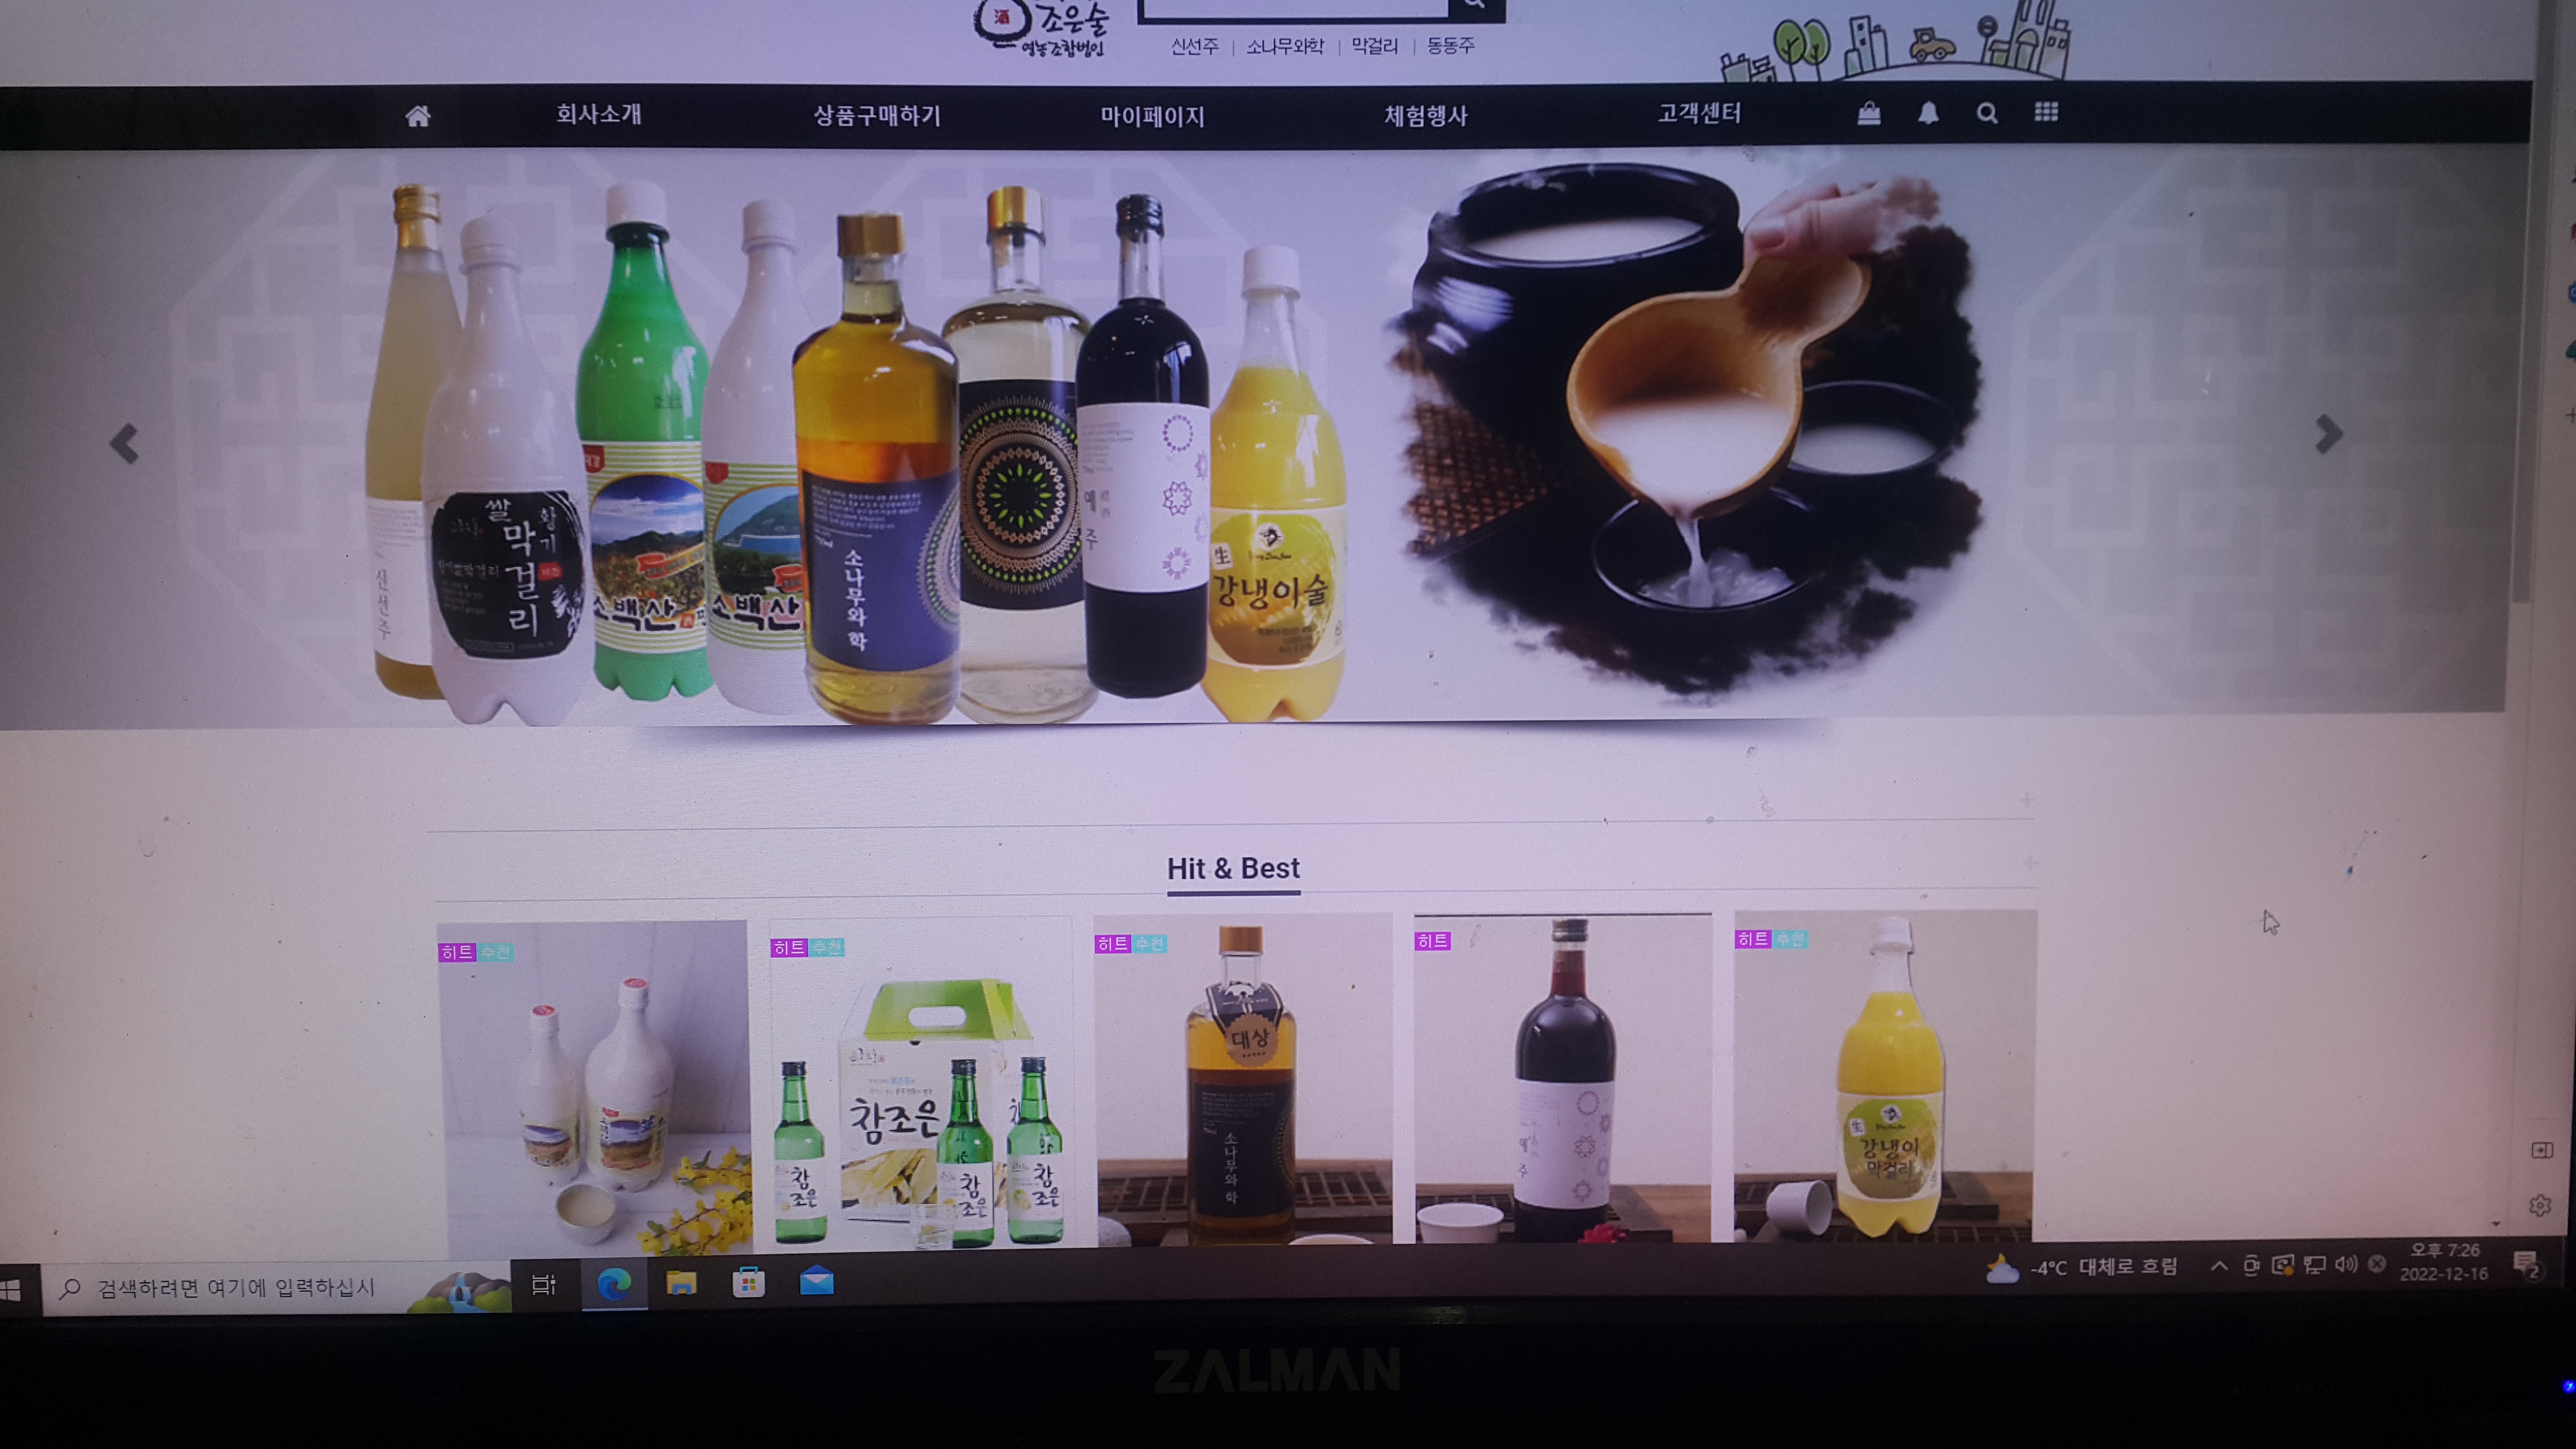2576x1449 pixels.
Task: Click the Microsoft Store taskbar icon
Action: pyautogui.click(x=748, y=1282)
